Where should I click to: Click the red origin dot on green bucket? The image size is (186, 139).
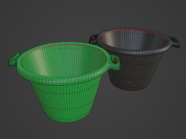(x=68, y=109)
